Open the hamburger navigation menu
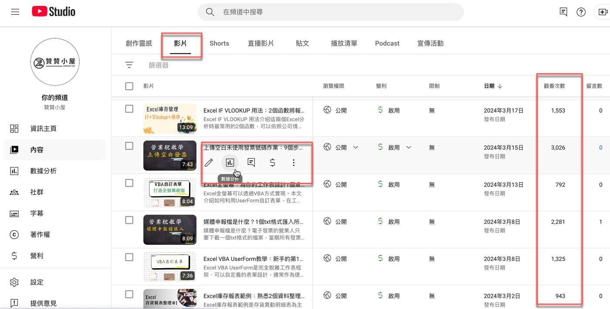The image size is (610, 309). [x=15, y=12]
